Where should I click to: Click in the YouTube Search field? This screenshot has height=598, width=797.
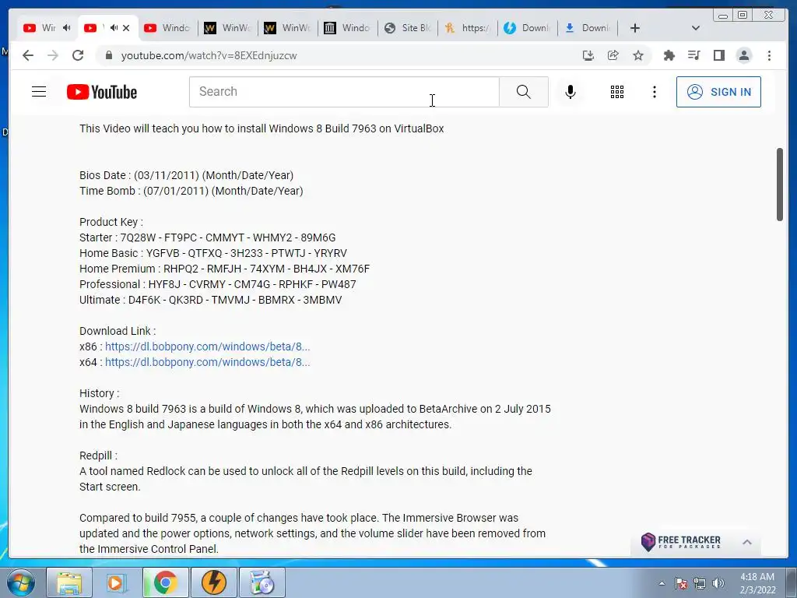344,92
